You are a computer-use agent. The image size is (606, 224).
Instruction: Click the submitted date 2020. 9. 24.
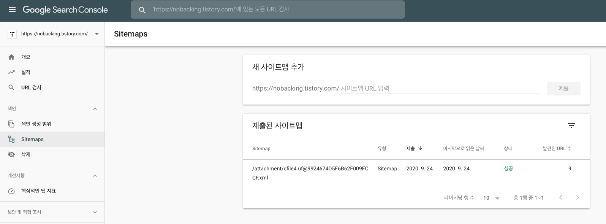420,168
